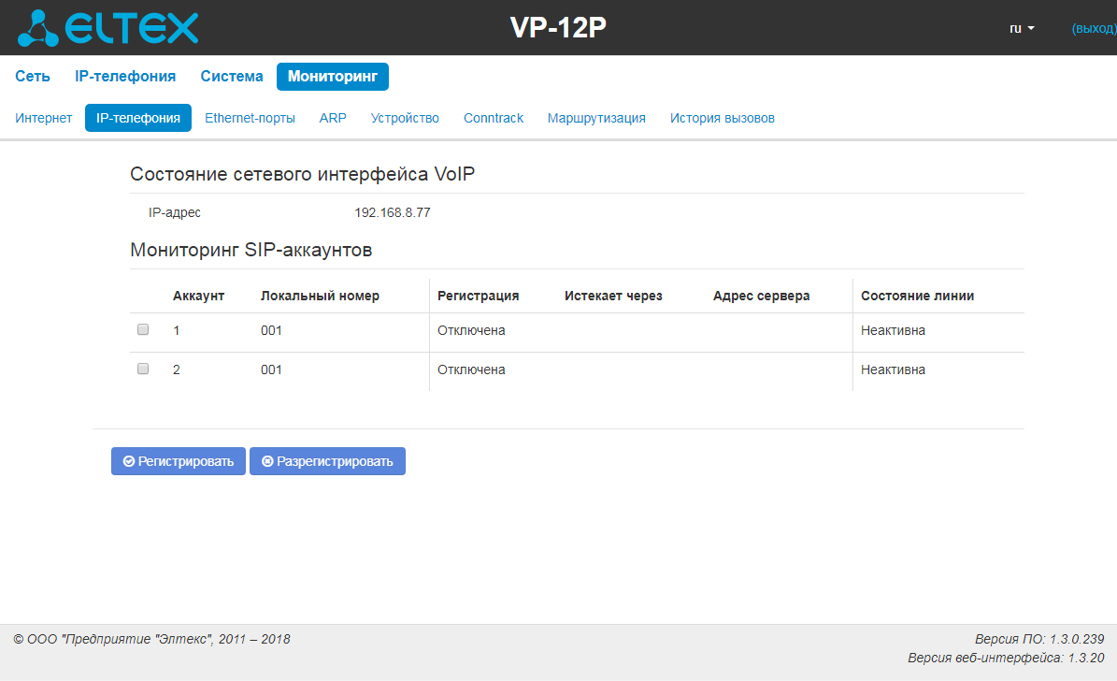Image resolution: width=1117 pixels, height=681 pixels.
Task: Click the VP-12P device title
Action: [x=558, y=28]
